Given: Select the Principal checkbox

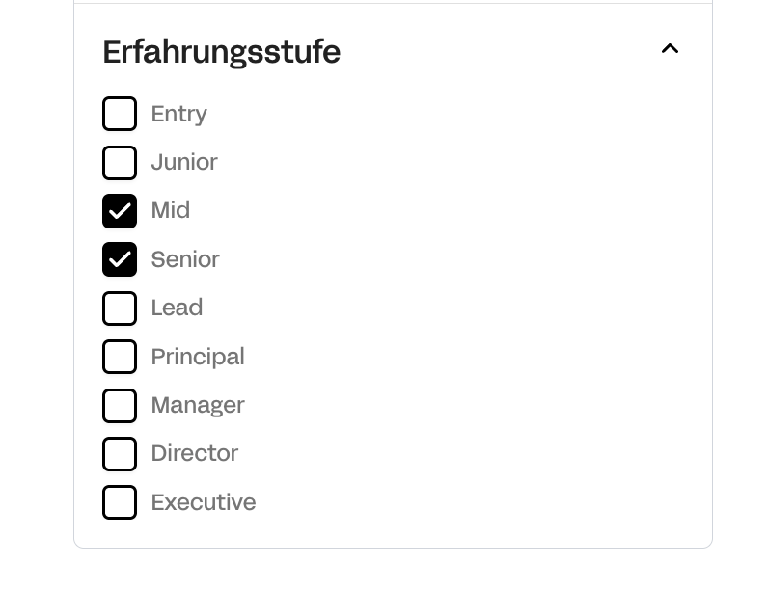Looking at the screenshot, I should [x=120, y=357].
